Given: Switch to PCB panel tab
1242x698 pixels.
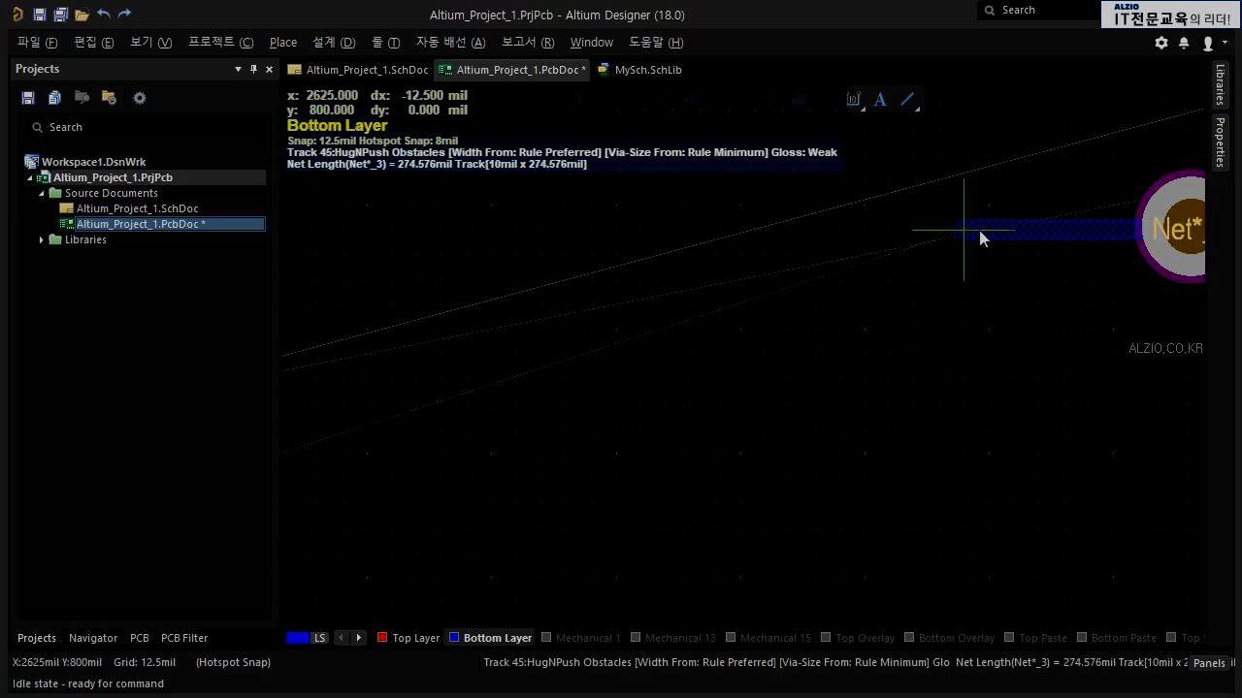Looking at the screenshot, I should coord(140,638).
